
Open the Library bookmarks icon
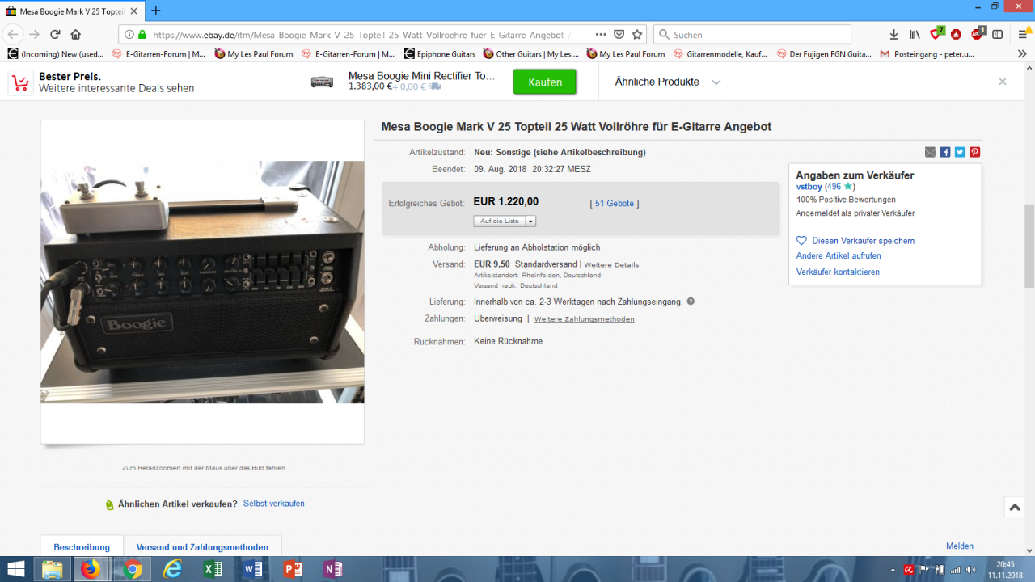point(915,35)
